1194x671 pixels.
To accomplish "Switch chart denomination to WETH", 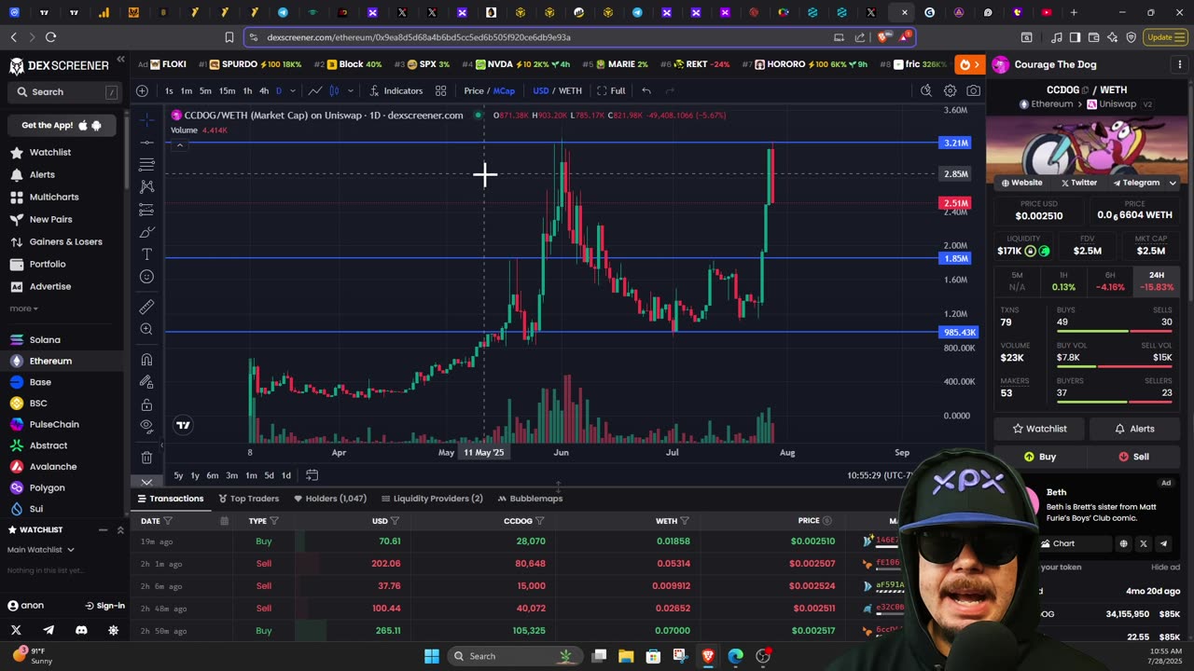I will click(x=570, y=90).
